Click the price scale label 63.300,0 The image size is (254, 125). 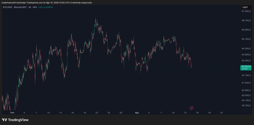246,61
